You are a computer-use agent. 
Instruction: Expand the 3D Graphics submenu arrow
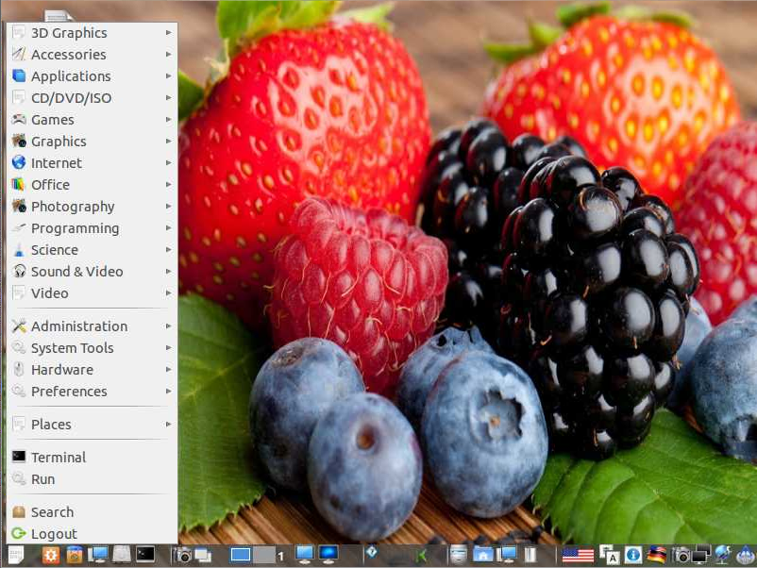169,32
